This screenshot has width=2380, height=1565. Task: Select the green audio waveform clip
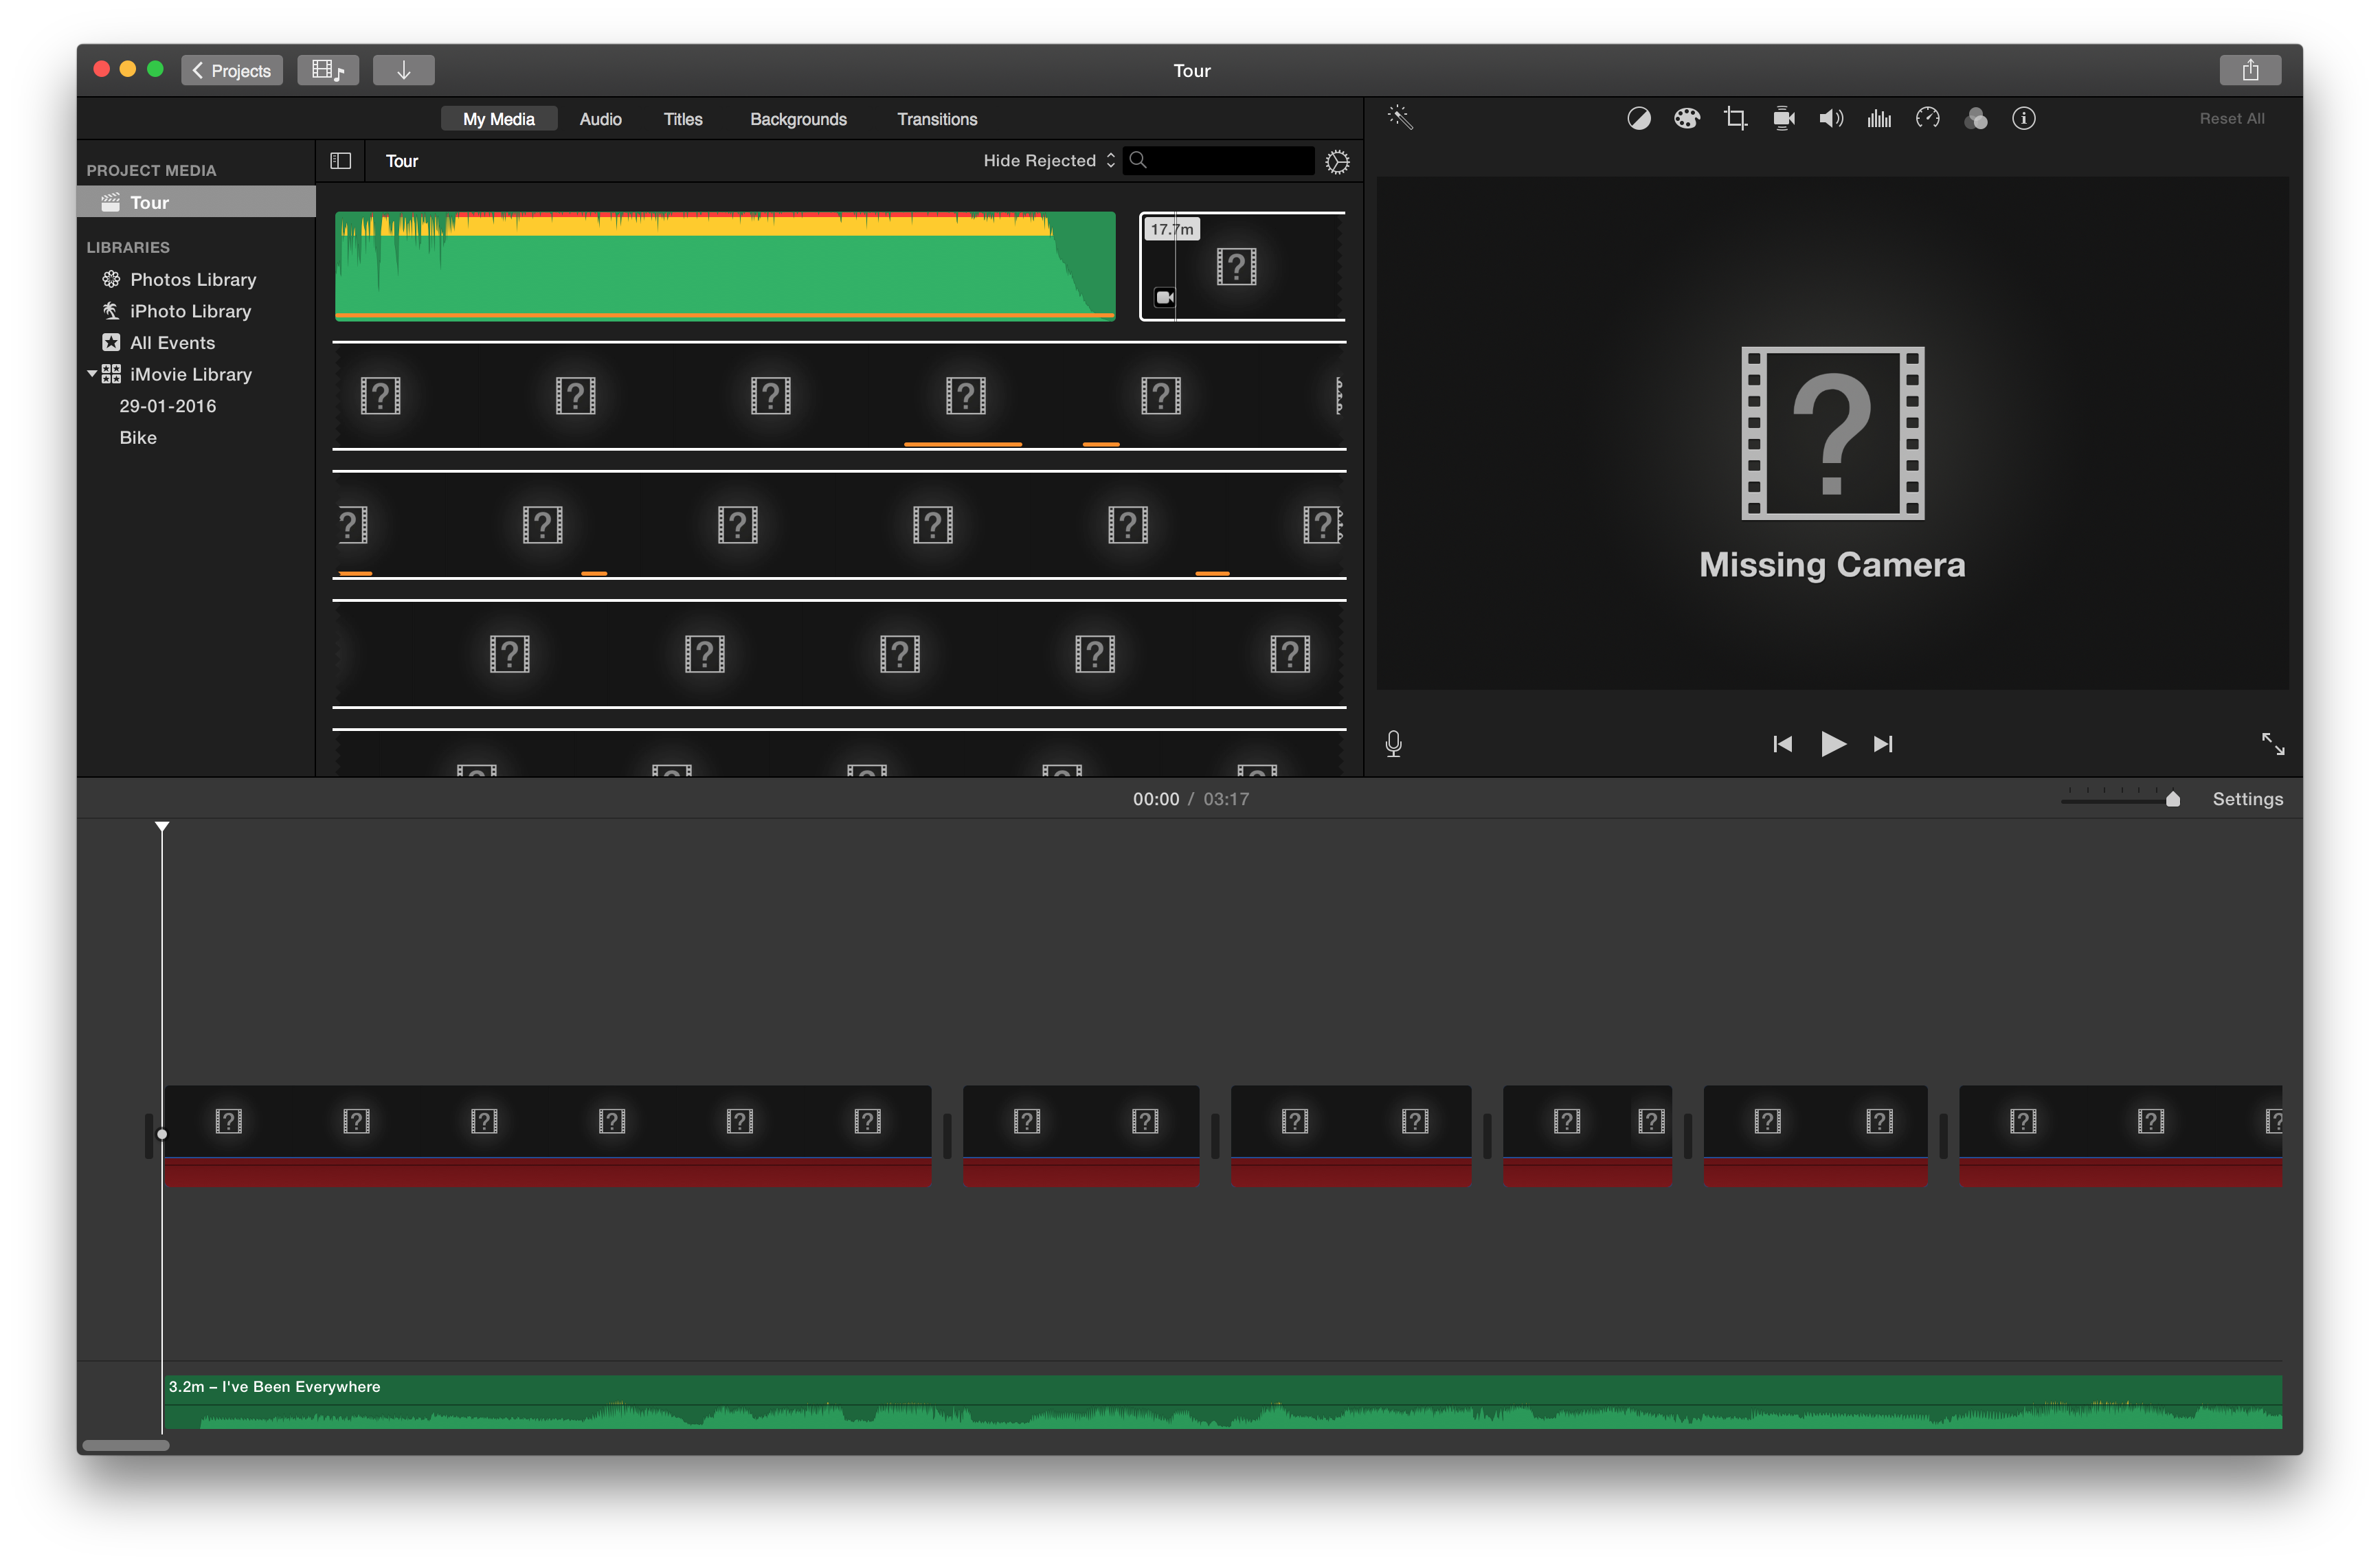click(725, 266)
